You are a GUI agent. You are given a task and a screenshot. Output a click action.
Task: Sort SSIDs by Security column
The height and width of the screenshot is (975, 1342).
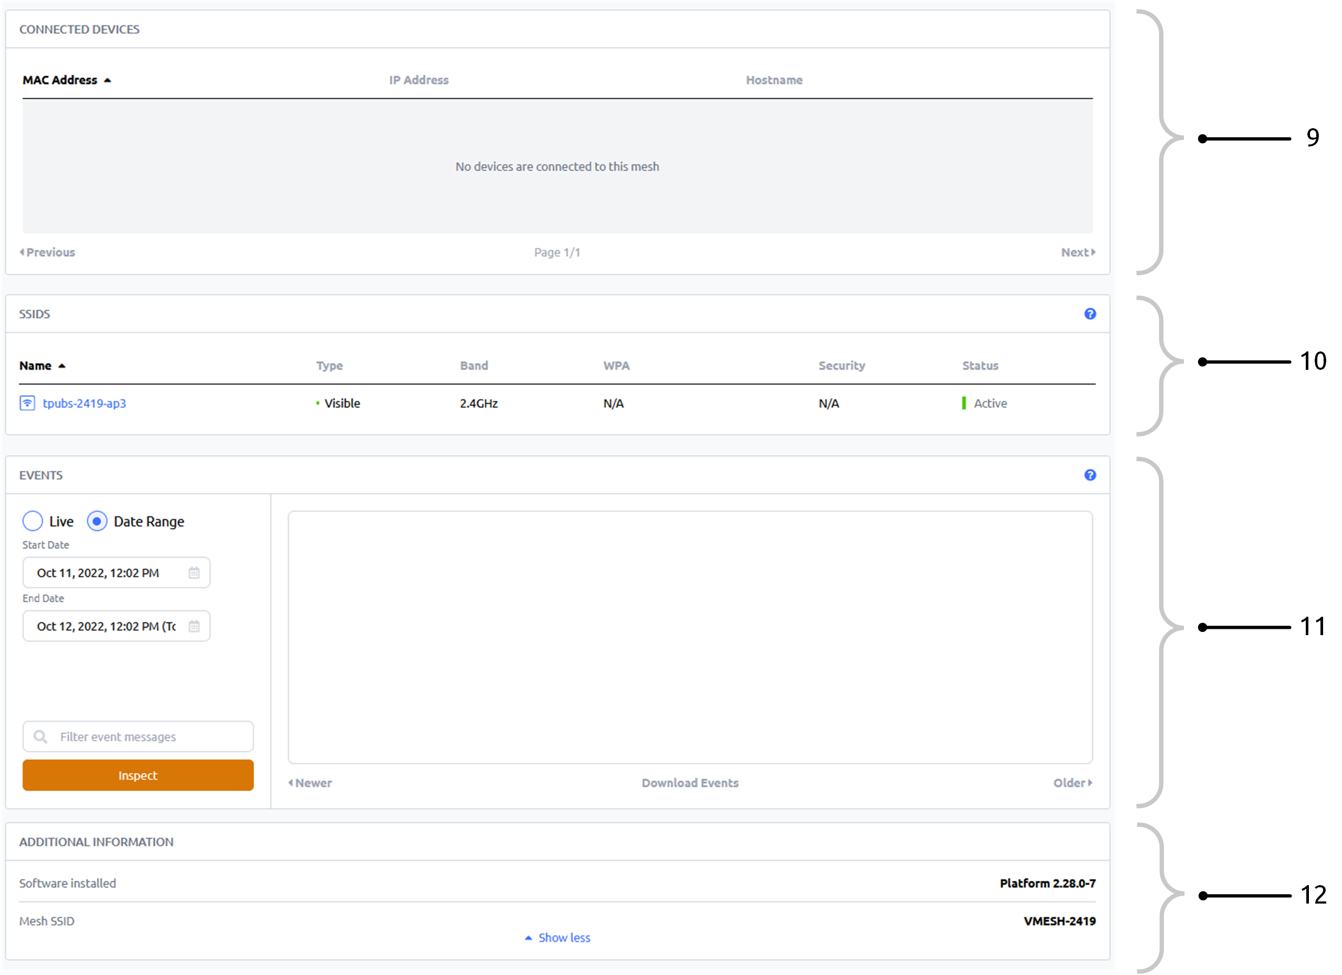tap(841, 366)
